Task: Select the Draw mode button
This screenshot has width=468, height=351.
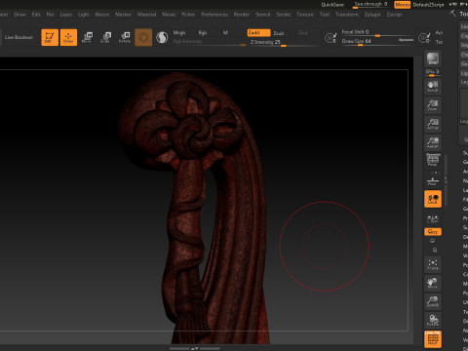Action: click(68, 37)
